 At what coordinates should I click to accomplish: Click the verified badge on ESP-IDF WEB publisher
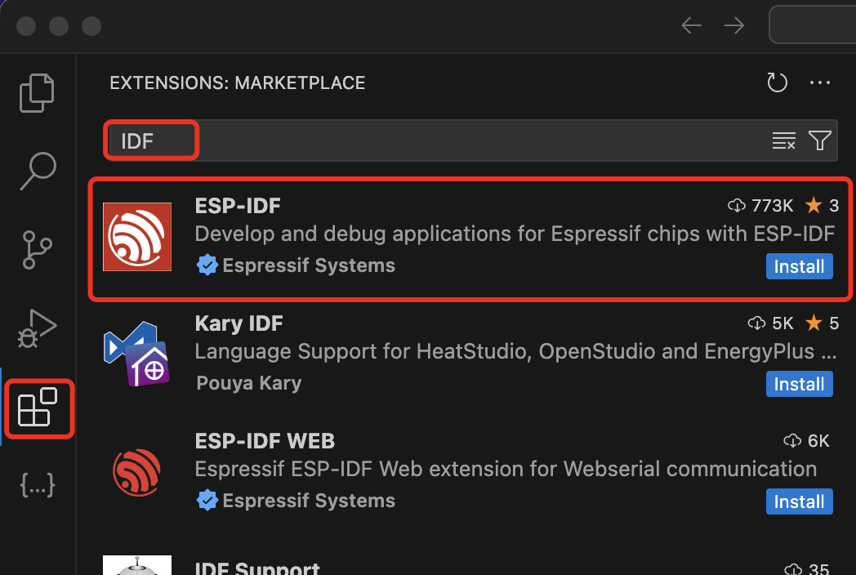pos(207,501)
